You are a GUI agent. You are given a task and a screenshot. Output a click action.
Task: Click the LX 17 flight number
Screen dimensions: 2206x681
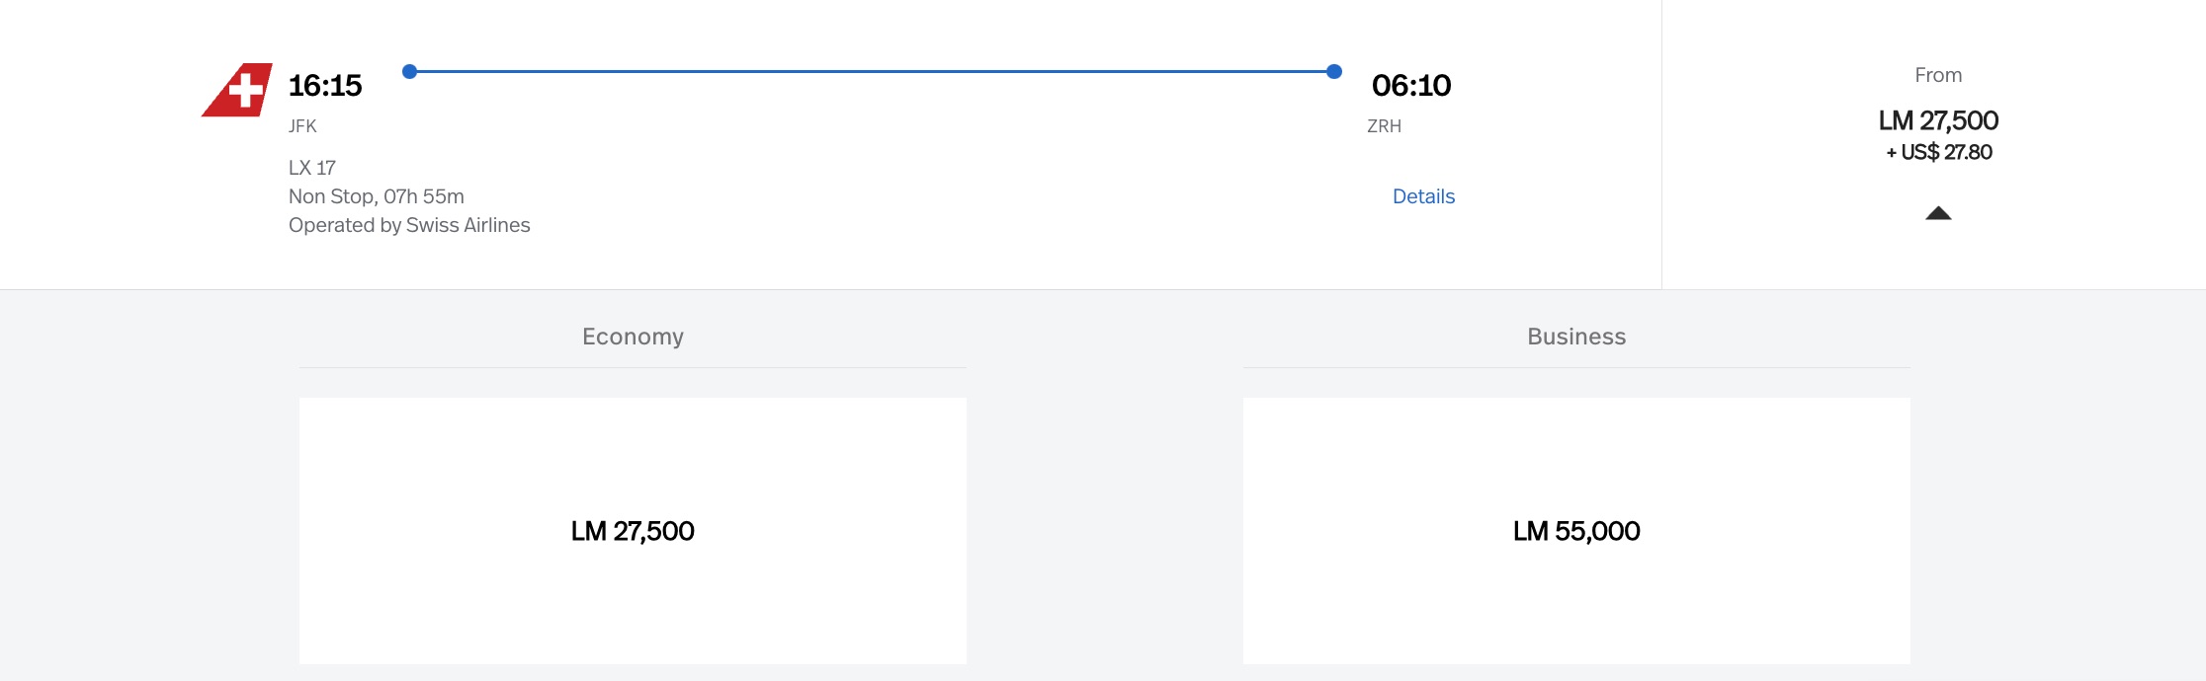pos(312,168)
